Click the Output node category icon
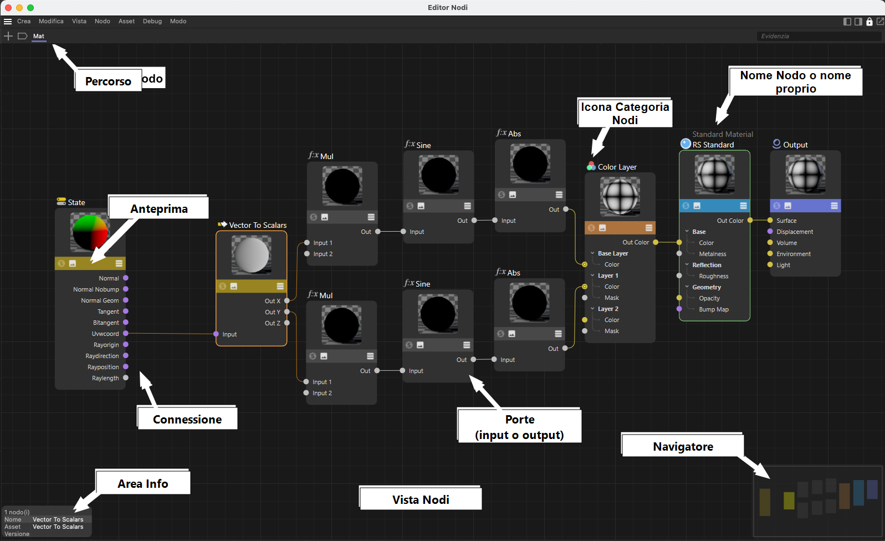The height and width of the screenshot is (541, 885). [x=777, y=144]
